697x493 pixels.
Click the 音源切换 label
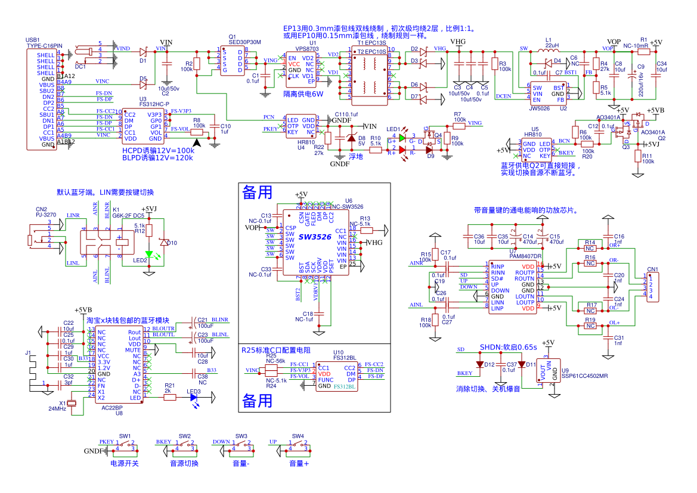pyautogui.click(x=184, y=464)
